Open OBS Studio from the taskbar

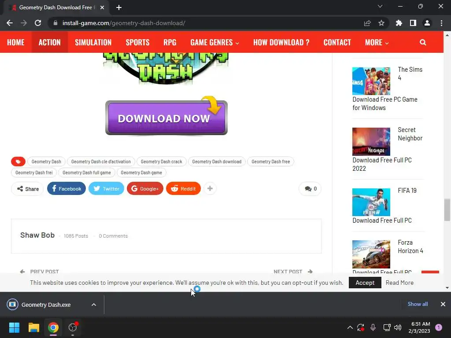point(73,327)
